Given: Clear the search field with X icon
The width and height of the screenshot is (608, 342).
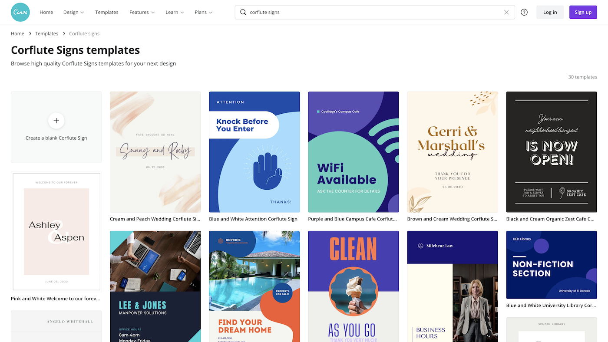Looking at the screenshot, I should click(x=506, y=12).
